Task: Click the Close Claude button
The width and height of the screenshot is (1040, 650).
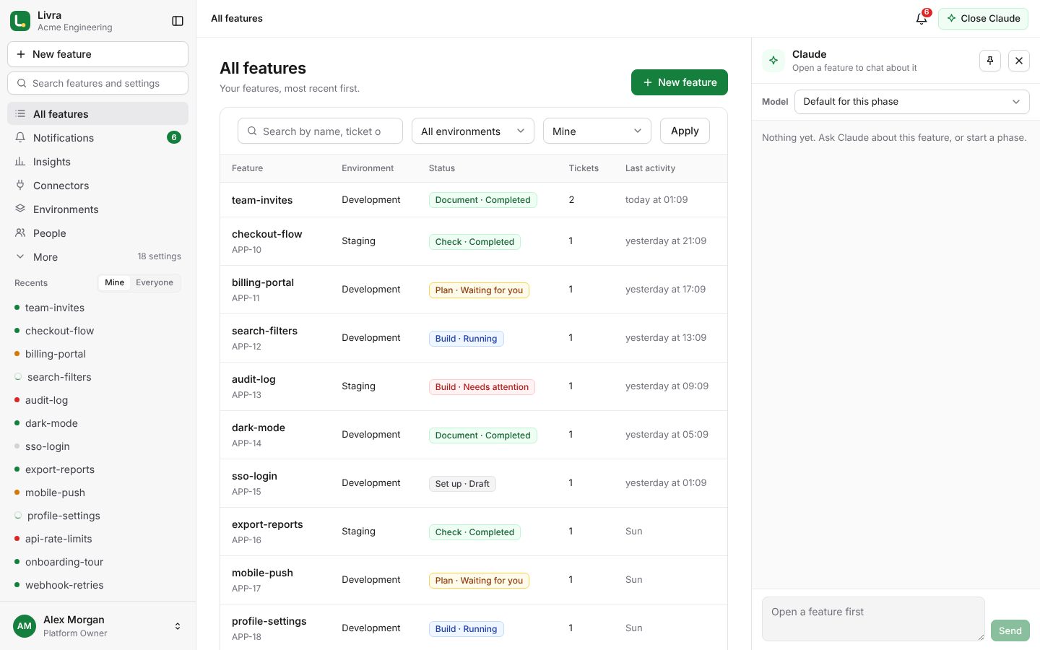Action: click(983, 19)
